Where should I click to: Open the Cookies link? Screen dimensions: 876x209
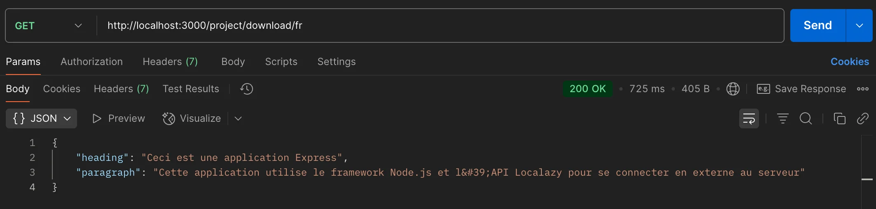click(850, 62)
